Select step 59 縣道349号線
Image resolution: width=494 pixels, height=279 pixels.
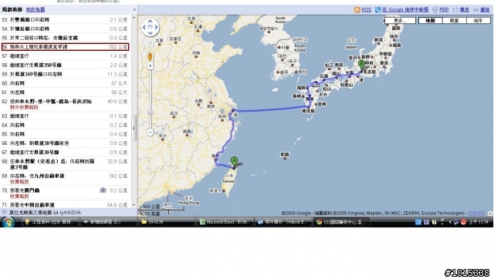65,74
